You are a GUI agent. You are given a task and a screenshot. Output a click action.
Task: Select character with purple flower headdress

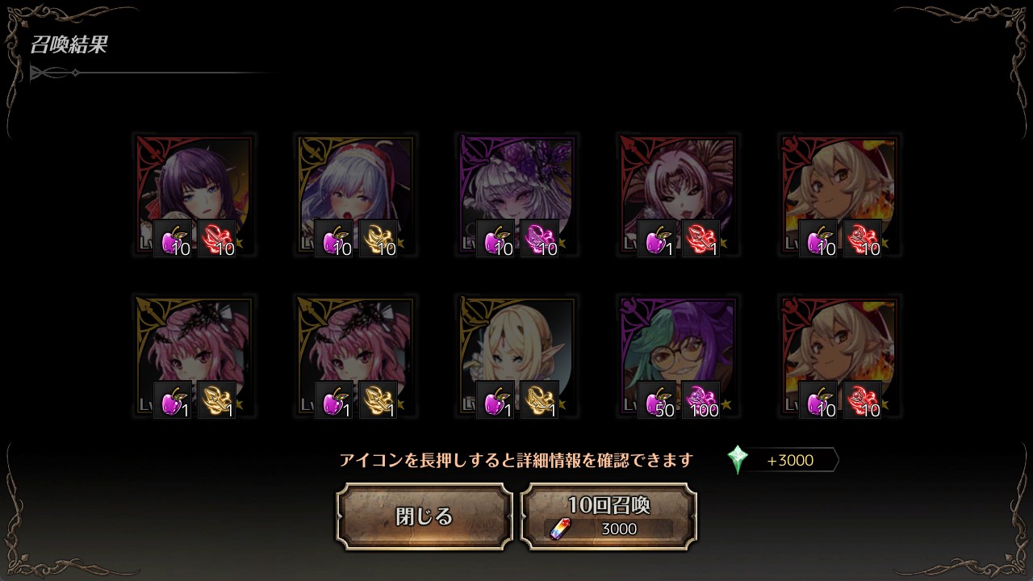517,195
